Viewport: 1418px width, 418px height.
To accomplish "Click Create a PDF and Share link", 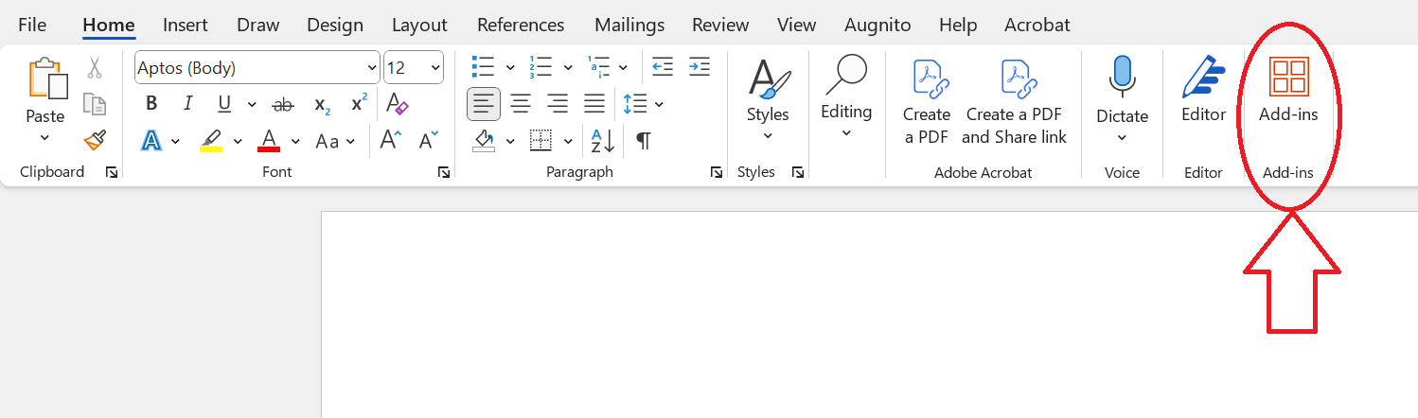I will pyautogui.click(x=1014, y=101).
